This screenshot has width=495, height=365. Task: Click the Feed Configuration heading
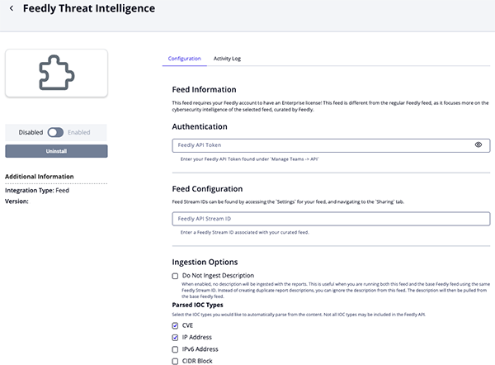pos(207,189)
